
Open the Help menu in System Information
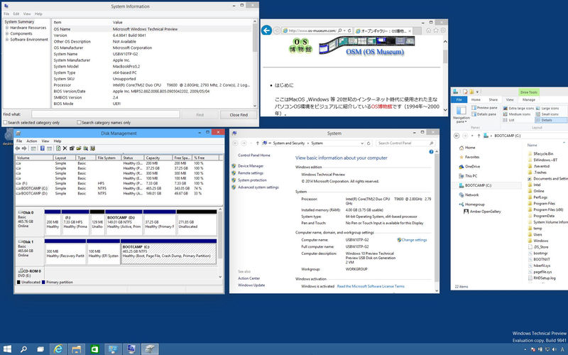pos(38,13)
